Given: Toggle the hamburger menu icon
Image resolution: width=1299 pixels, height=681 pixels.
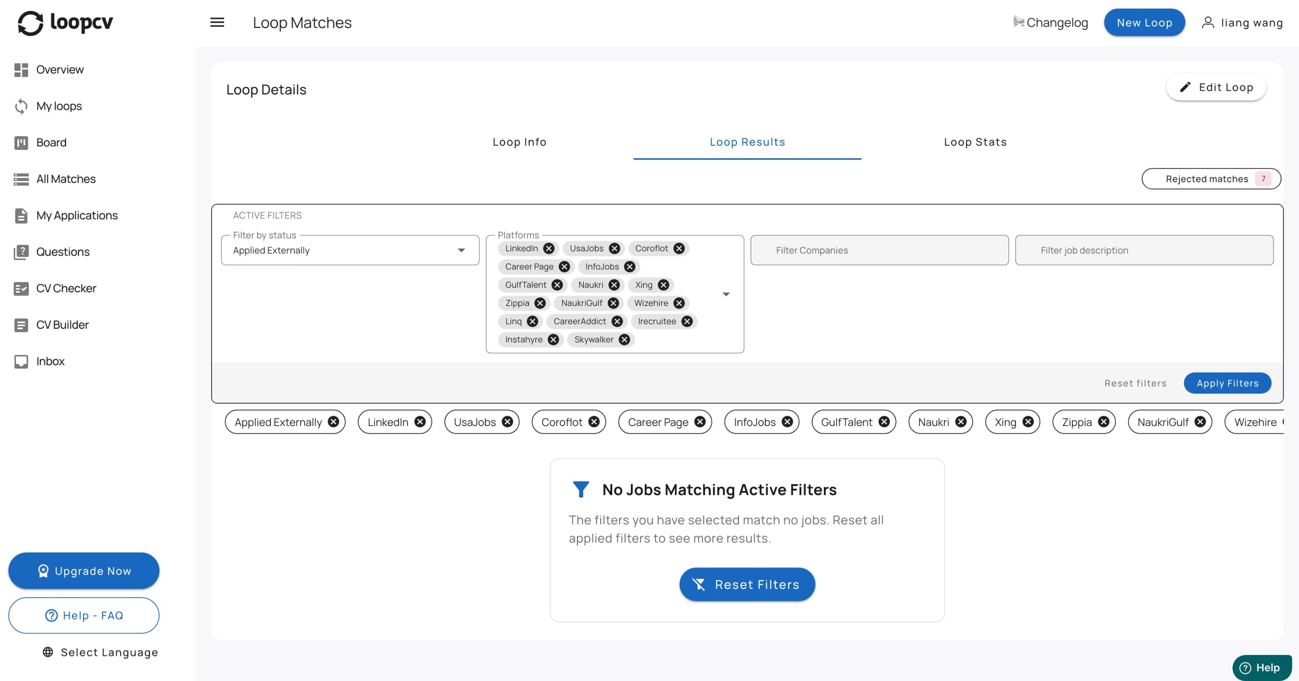Looking at the screenshot, I should pos(217,22).
